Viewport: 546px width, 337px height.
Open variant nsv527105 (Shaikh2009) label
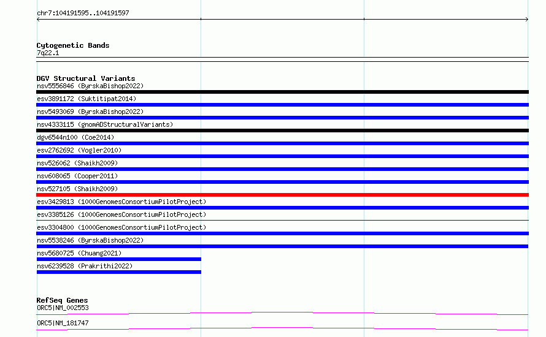click(77, 189)
